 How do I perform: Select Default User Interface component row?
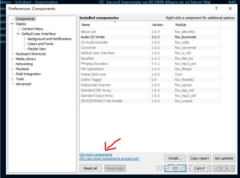point(150,53)
